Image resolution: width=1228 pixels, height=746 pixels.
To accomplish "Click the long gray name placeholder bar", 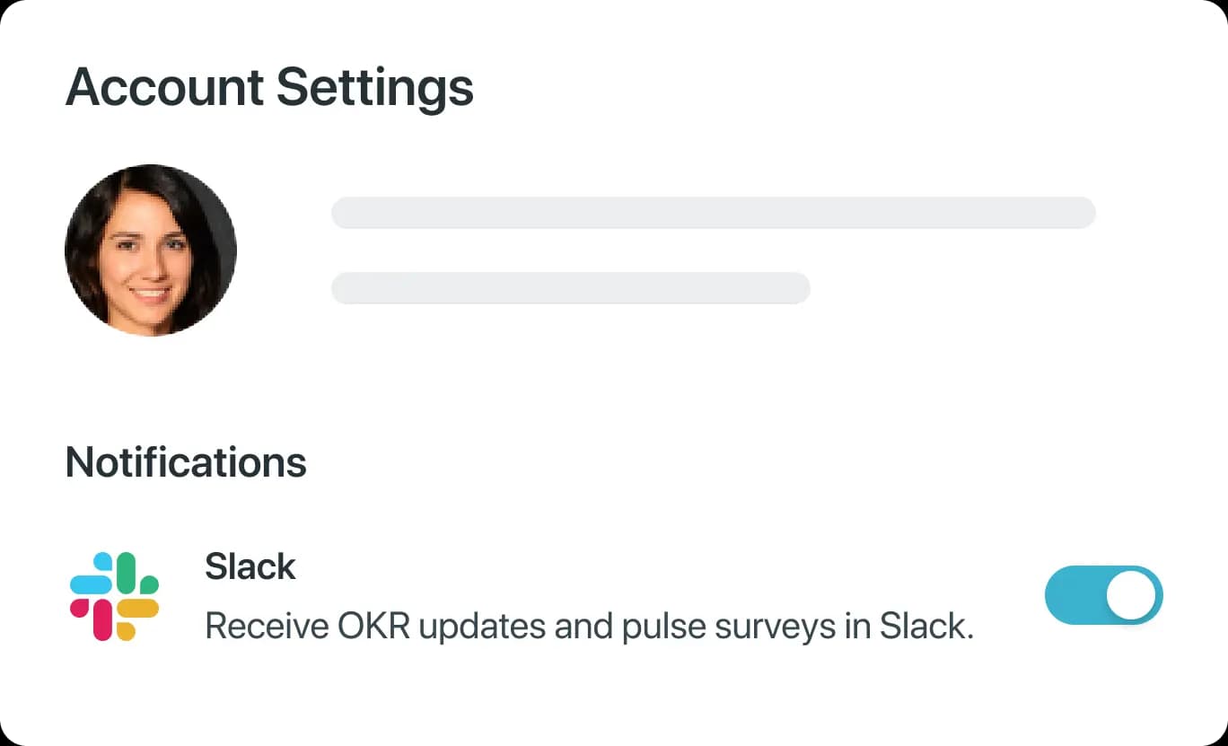I will (x=714, y=213).
